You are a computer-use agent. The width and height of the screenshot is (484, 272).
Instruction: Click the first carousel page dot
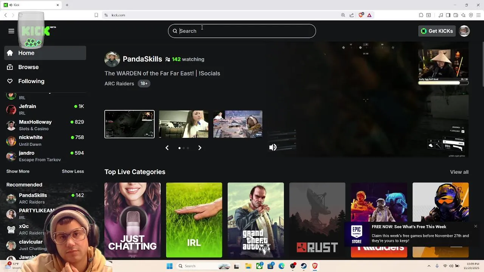179,148
